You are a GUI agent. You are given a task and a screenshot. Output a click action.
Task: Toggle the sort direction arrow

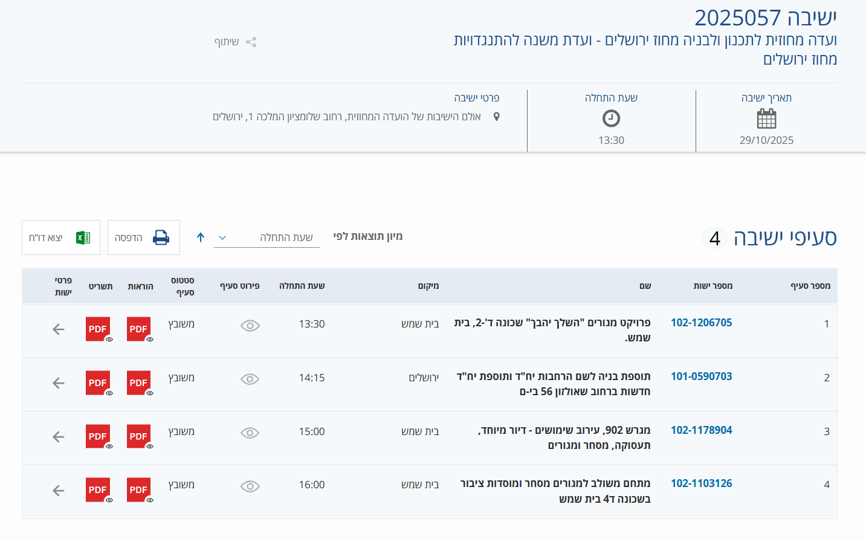coord(201,237)
